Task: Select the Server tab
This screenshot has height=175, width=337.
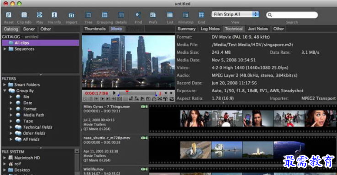Action: point(29,29)
